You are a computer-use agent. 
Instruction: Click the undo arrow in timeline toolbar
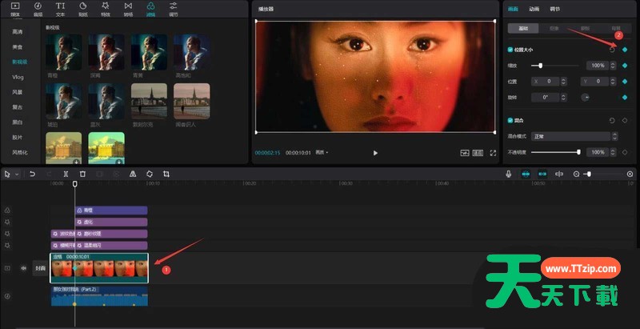[x=32, y=174]
